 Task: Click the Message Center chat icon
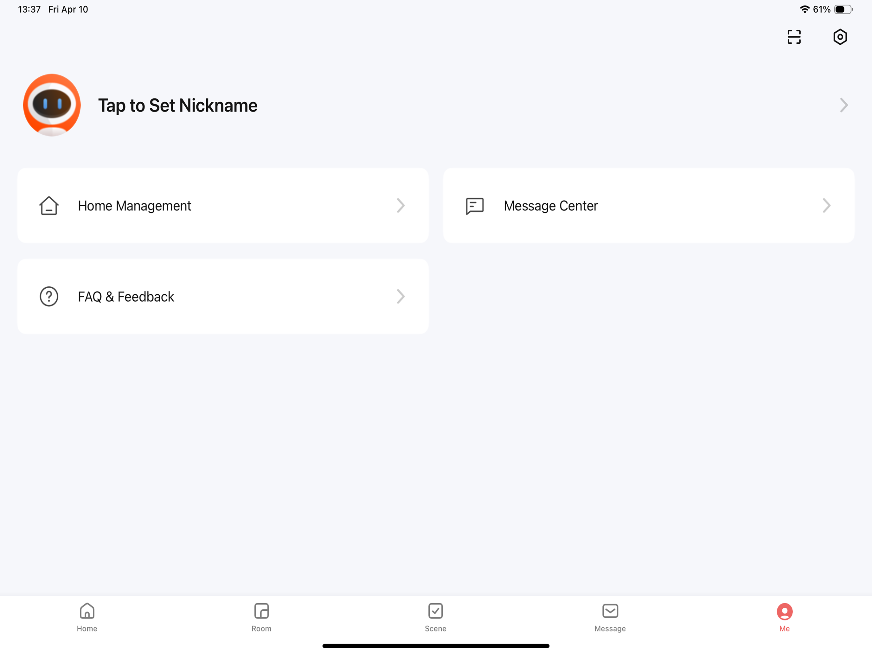[x=475, y=206]
